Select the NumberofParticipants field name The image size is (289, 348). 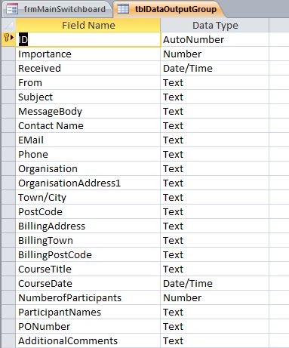88,297
